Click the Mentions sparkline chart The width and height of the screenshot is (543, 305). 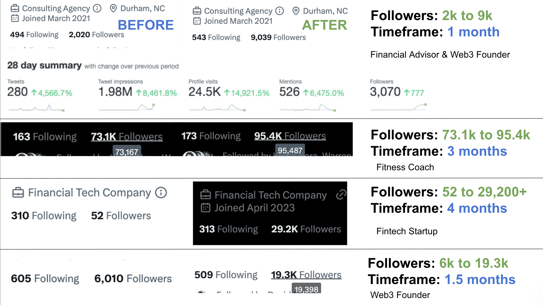point(308,109)
